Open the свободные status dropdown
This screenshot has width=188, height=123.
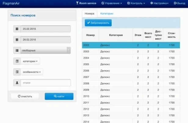[45, 50]
